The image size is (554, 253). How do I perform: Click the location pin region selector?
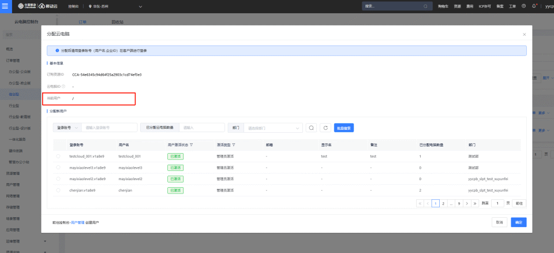[x=91, y=6]
